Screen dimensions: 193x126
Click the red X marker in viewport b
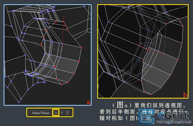coord(137,42)
